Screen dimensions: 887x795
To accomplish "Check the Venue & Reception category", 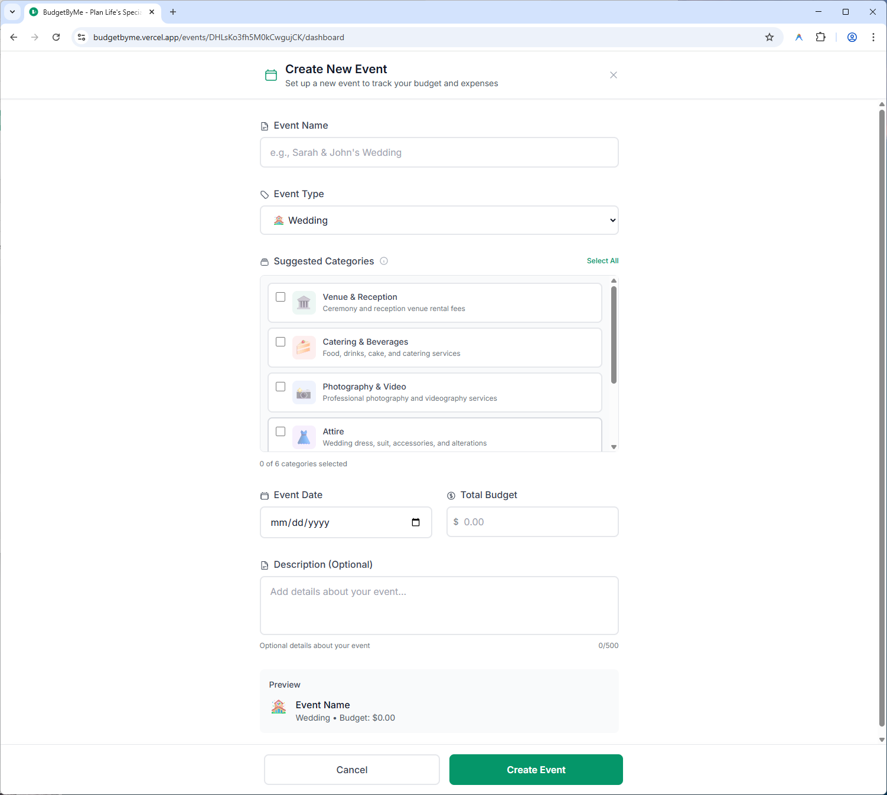I will click(x=281, y=297).
